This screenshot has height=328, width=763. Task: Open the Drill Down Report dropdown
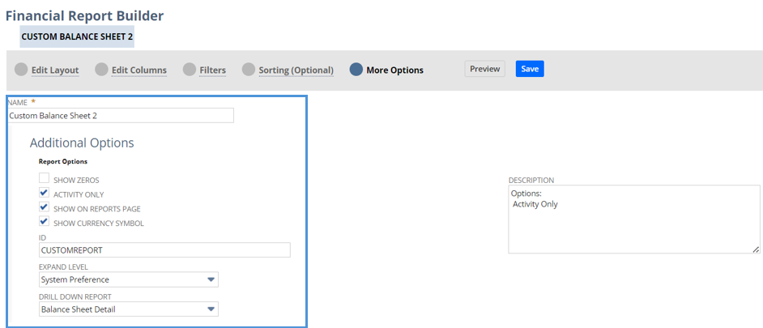(129, 309)
